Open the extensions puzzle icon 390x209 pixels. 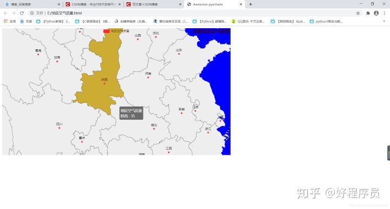(368, 13)
